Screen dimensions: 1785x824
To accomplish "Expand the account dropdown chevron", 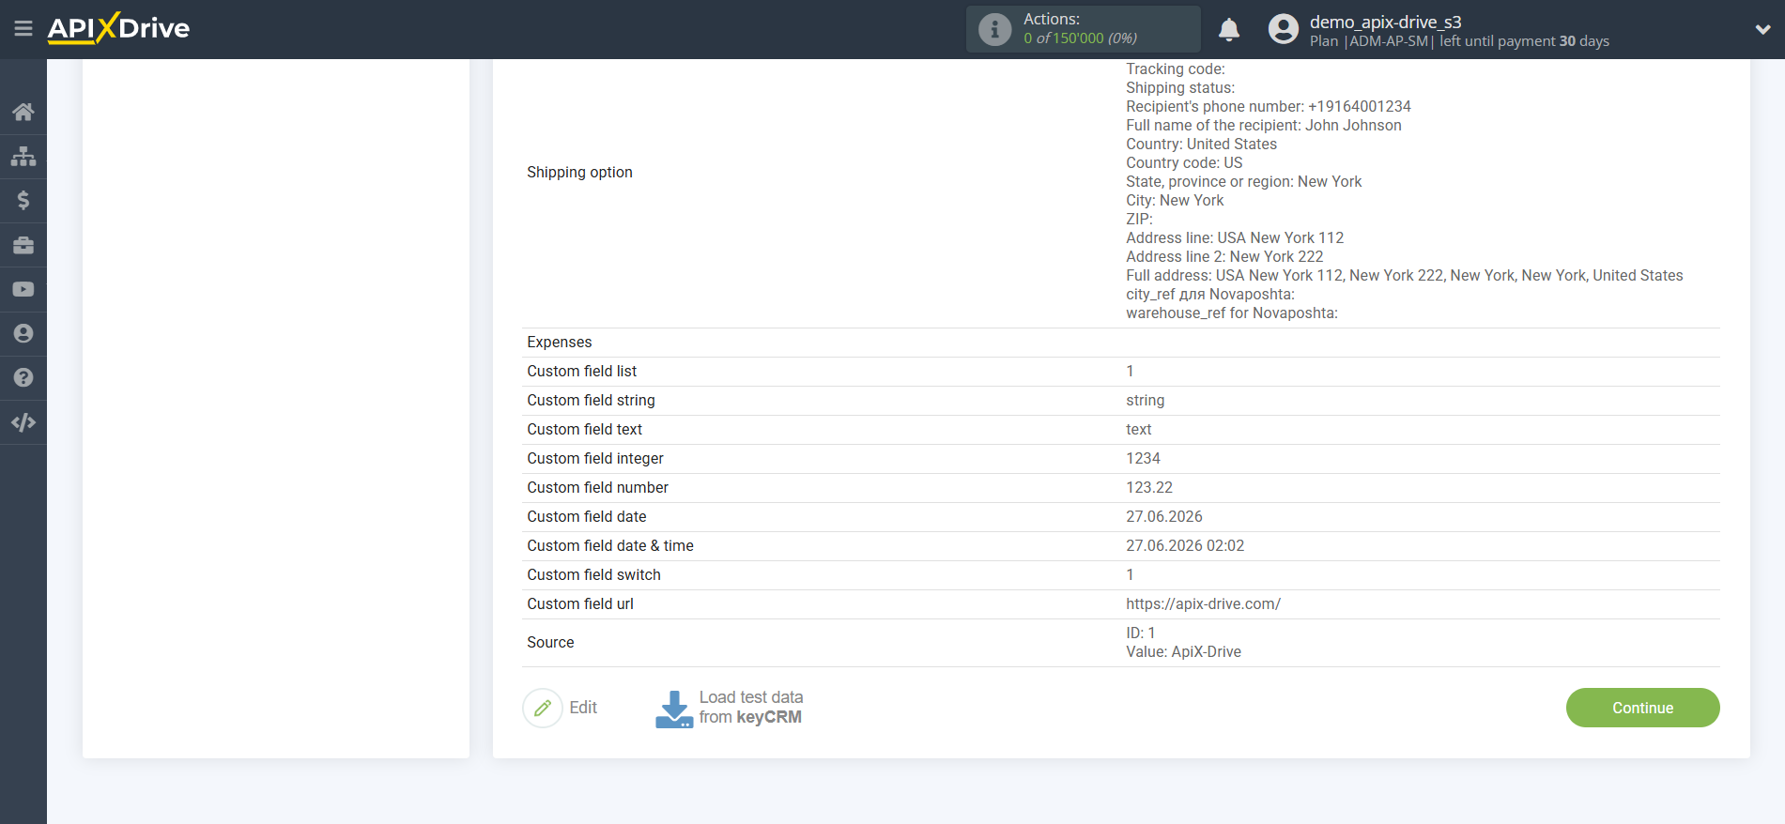I will [1762, 29].
